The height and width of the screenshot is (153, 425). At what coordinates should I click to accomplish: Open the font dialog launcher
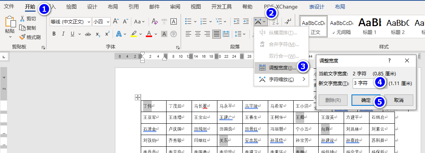click(x=178, y=48)
